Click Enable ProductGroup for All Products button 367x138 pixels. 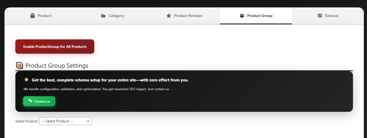[x=55, y=47]
